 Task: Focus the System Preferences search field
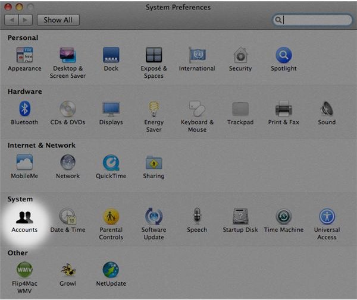[312, 20]
